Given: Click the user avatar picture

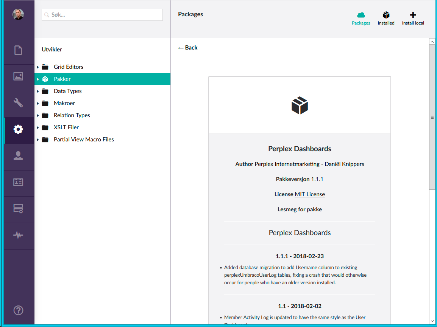Looking at the screenshot, I should pos(18,14).
